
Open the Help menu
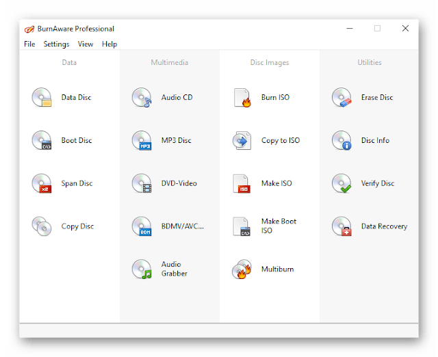click(x=109, y=44)
